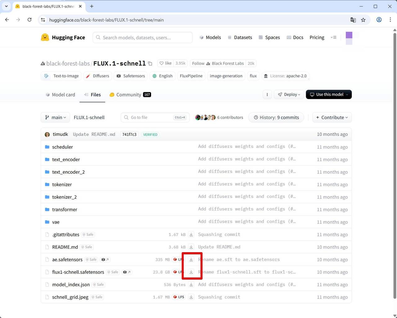Screen dimensions: 397x318
Task: Open the scheduler folder
Action: (62, 147)
